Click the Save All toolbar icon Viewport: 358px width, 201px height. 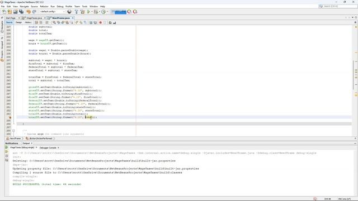pos(21,12)
